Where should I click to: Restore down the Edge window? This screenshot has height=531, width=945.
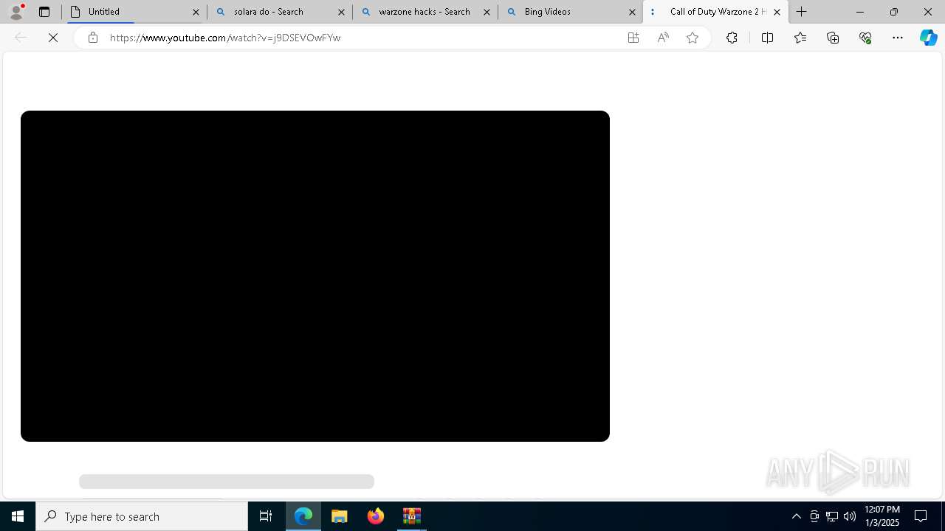[x=894, y=12]
